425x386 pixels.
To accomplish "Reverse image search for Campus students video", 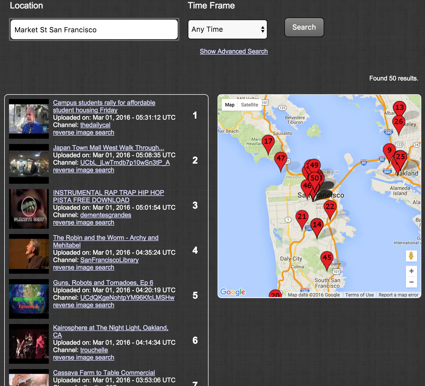I will tap(84, 132).
